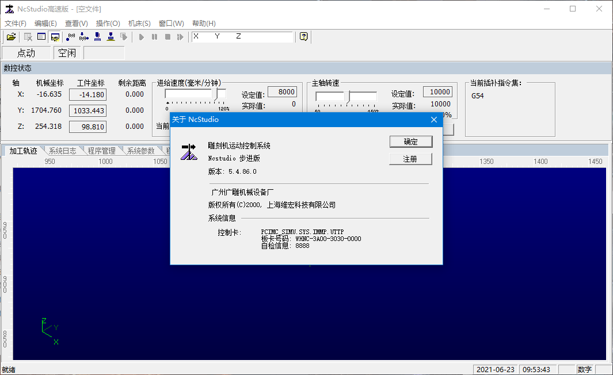Click the return to origin toolbar icon

pos(71,37)
